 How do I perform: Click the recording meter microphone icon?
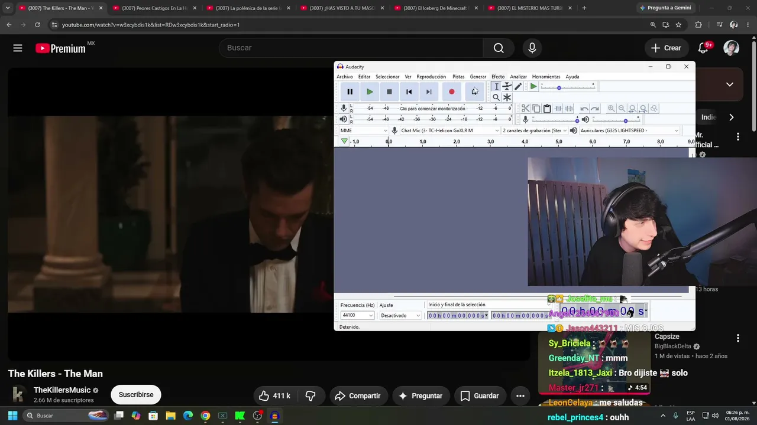coord(344,109)
